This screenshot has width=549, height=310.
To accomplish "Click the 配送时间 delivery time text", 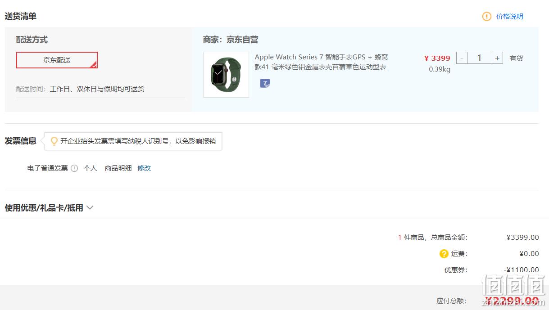I will (80, 89).
